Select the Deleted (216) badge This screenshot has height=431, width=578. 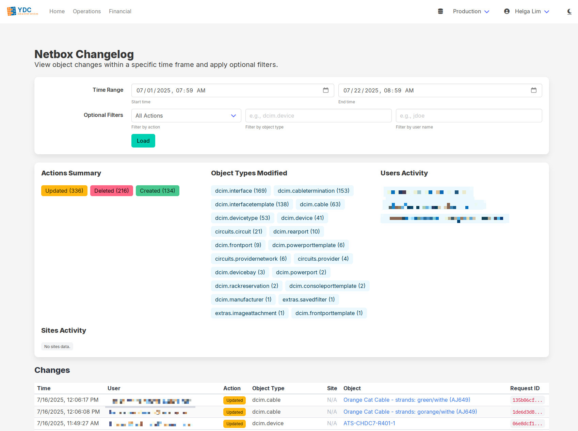(x=112, y=191)
